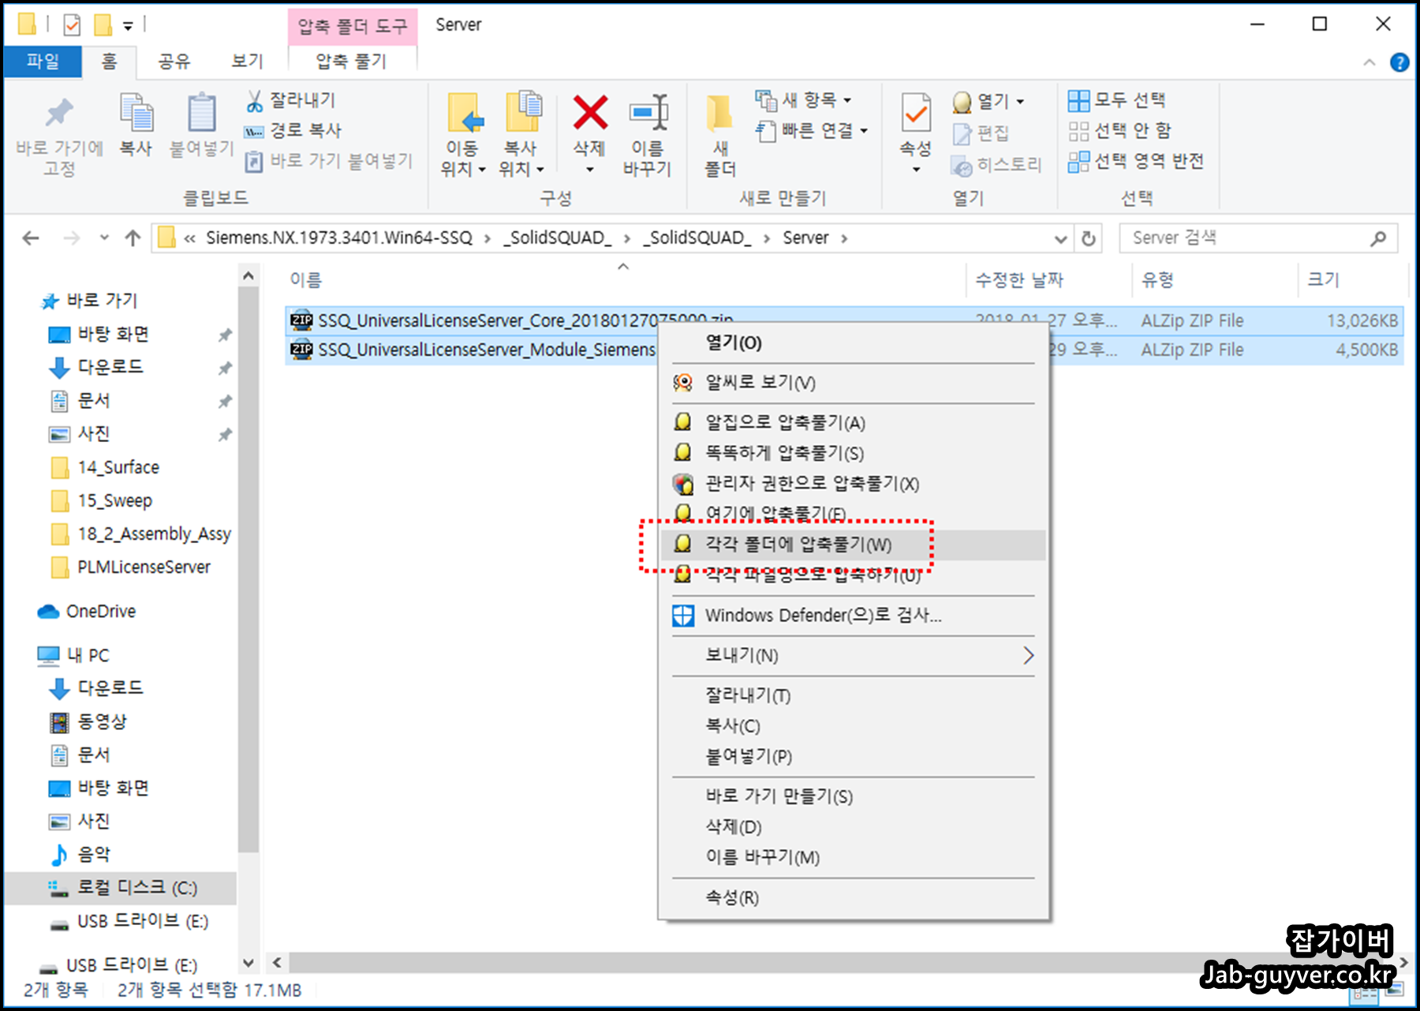Open the Copy to (복사 위치) dropdown
Viewport: 1420px width, 1011px height.
521,158
